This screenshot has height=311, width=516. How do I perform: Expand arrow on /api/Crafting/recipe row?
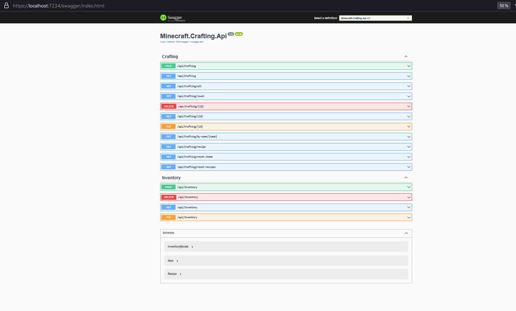(x=409, y=147)
